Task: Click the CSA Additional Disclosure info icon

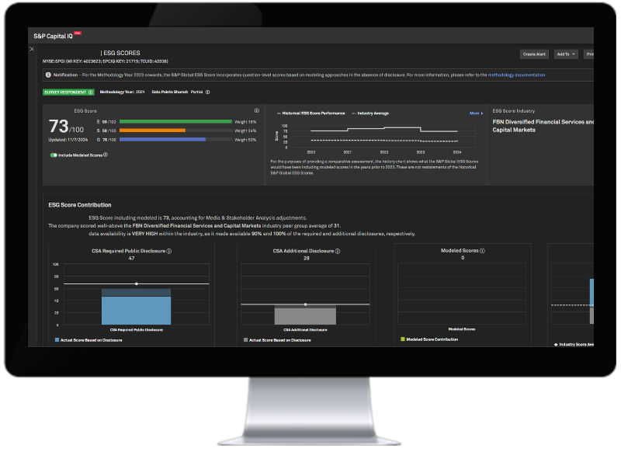Action: [338, 251]
